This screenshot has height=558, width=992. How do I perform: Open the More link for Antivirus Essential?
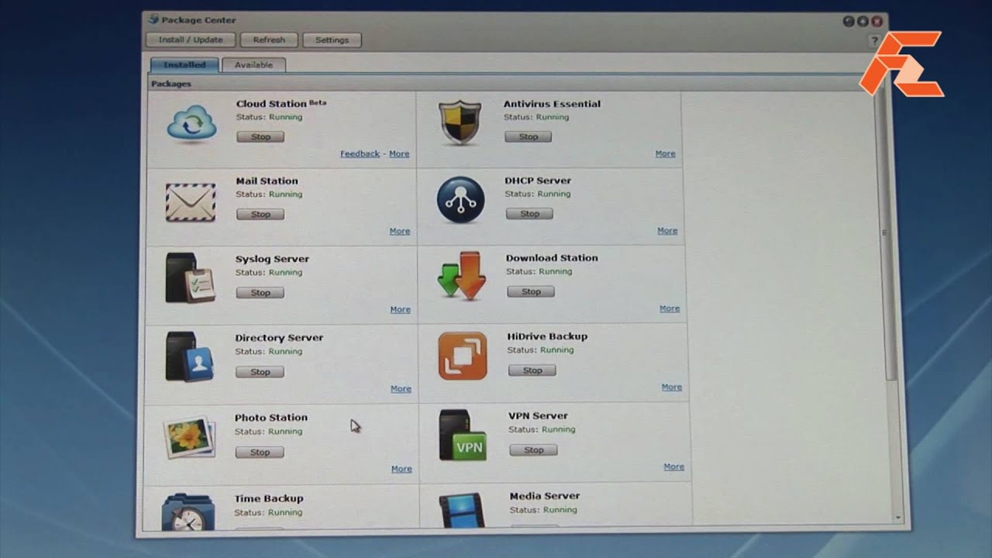tap(665, 153)
